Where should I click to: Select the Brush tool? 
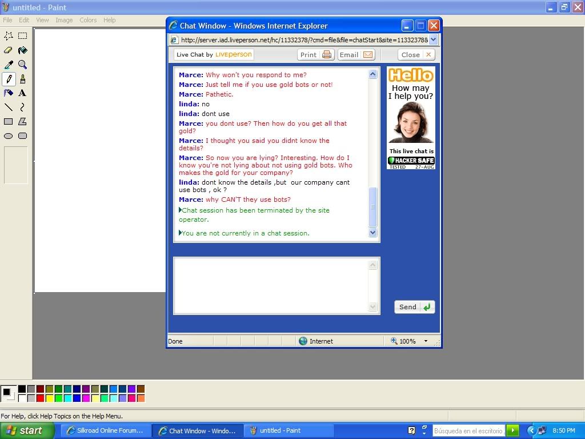(x=22, y=79)
